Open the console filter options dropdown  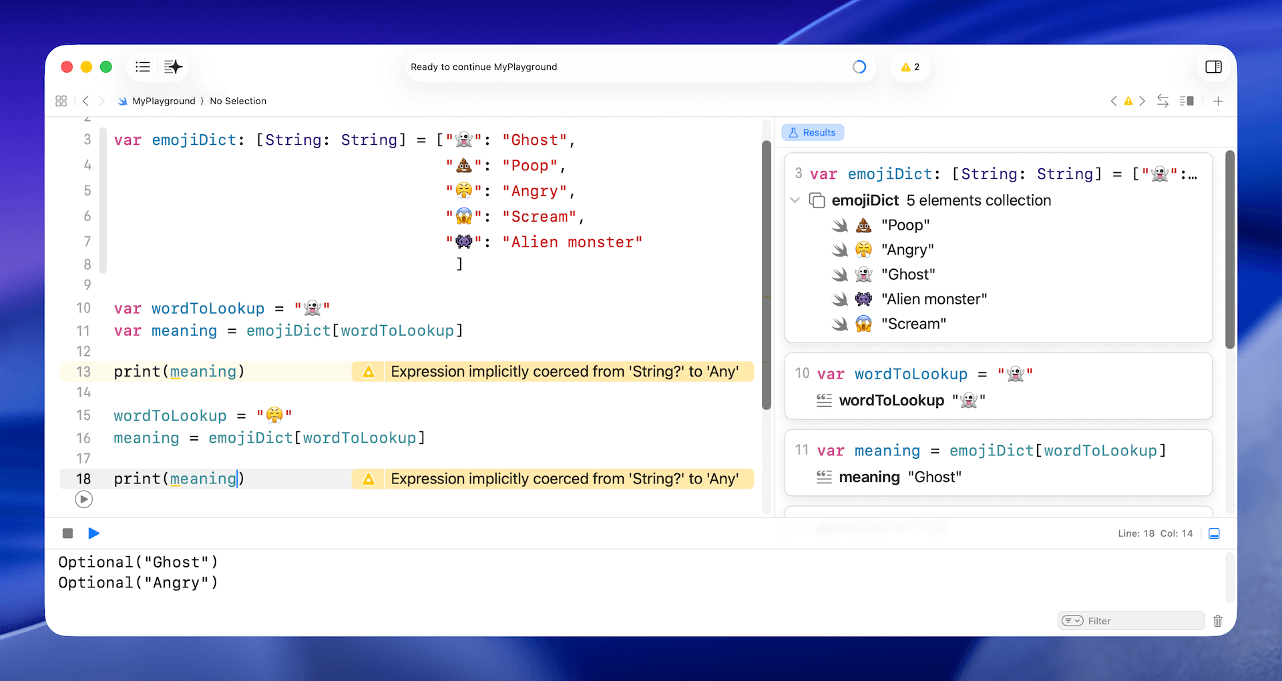point(1072,621)
